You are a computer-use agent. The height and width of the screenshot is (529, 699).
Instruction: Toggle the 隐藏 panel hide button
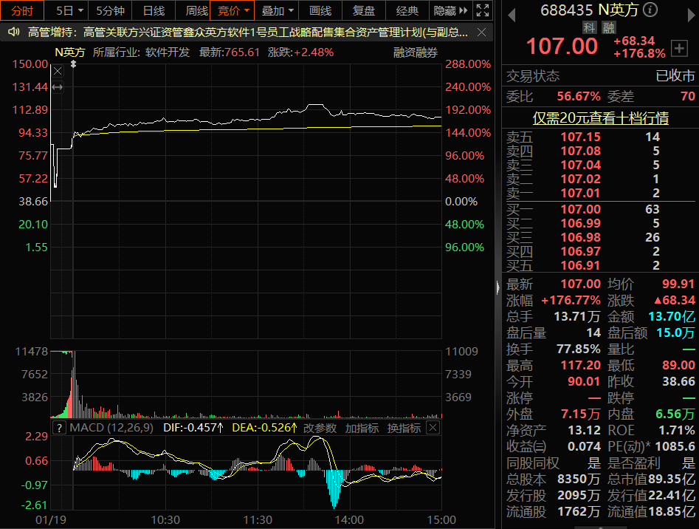(x=451, y=10)
